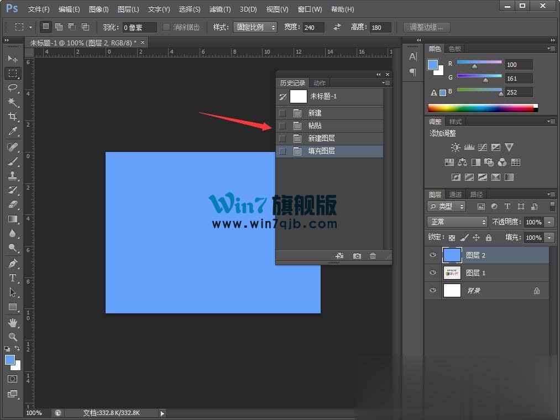Create new document from current history state
The width and height of the screenshot is (560, 420).
(x=339, y=256)
